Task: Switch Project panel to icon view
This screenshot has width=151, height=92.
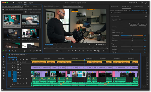Action: [x=10, y=51]
